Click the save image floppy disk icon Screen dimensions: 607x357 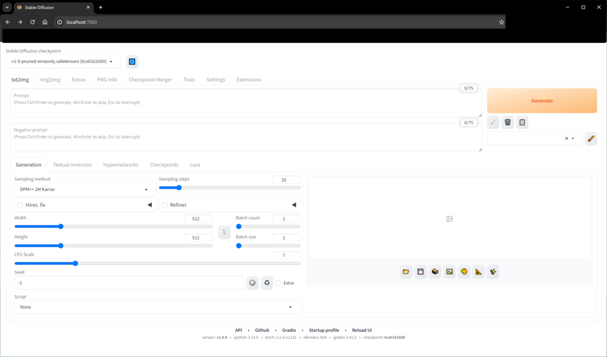coord(420,272)
